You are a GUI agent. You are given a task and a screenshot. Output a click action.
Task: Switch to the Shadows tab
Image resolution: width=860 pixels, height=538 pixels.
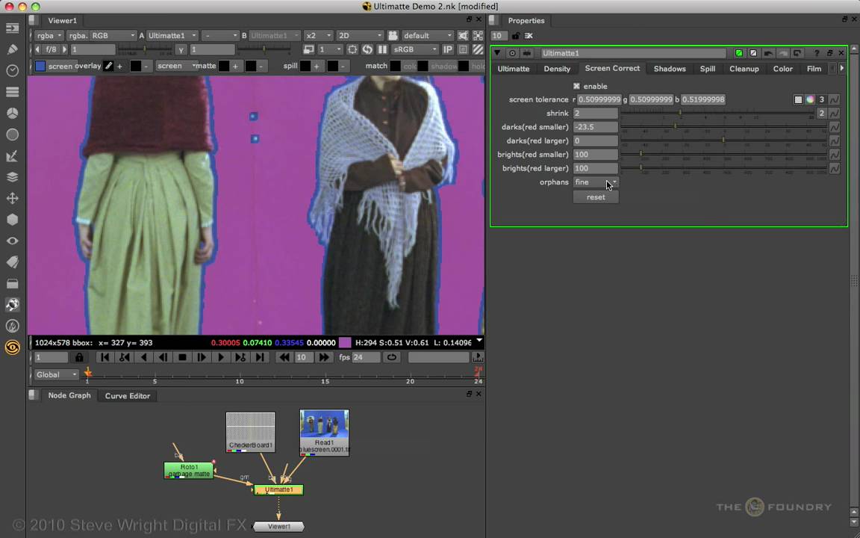click(670, 69)
